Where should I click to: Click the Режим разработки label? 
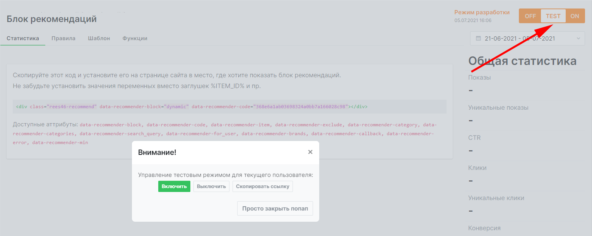point(482,12)
